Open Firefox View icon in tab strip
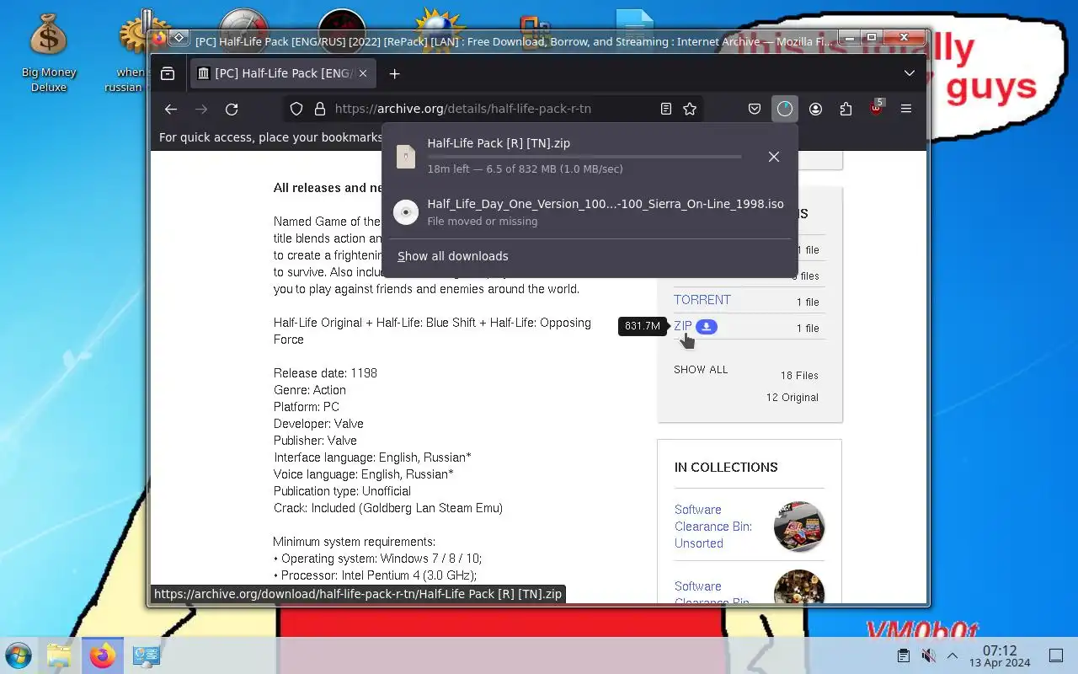1078x674 pixels. click(168, 73)
